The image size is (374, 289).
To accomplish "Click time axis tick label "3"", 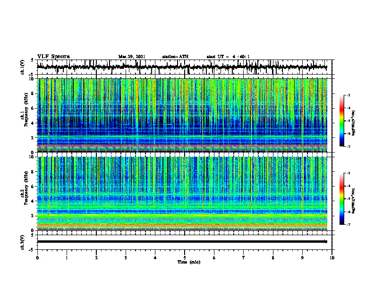I will pos(126,258).
